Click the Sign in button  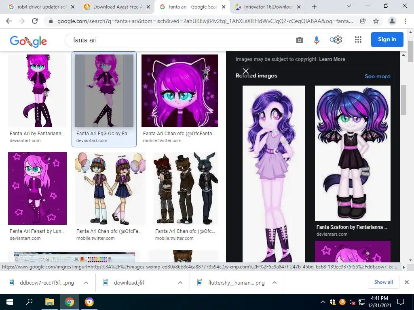click(x=387, y=40)
